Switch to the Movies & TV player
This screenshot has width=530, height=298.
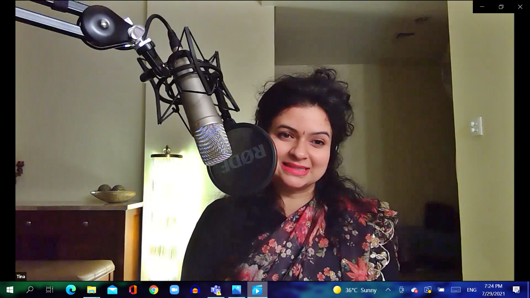[x=257, y=290]
